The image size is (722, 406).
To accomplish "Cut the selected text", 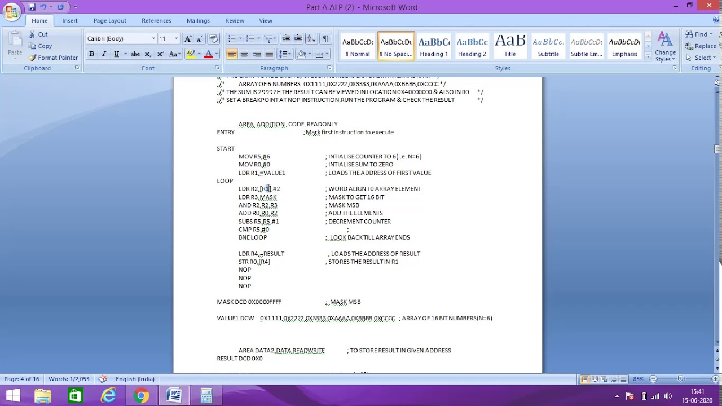I will tap(38, 34).
